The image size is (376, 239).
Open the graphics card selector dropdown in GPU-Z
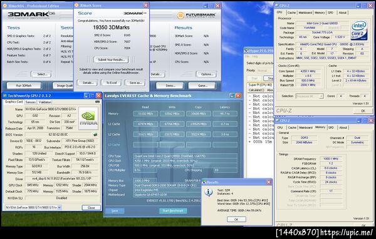click(x=60, y=207)
